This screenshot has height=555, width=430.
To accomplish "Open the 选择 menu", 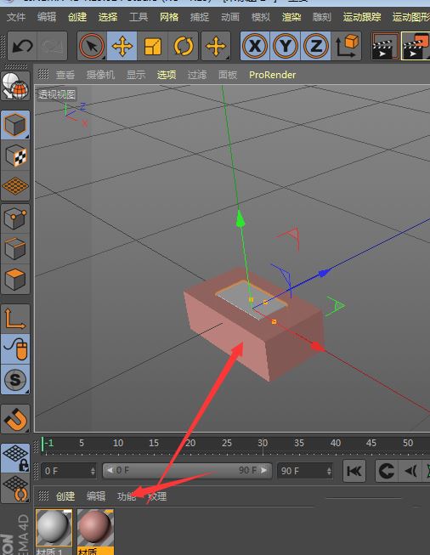I will coord(108,17).
